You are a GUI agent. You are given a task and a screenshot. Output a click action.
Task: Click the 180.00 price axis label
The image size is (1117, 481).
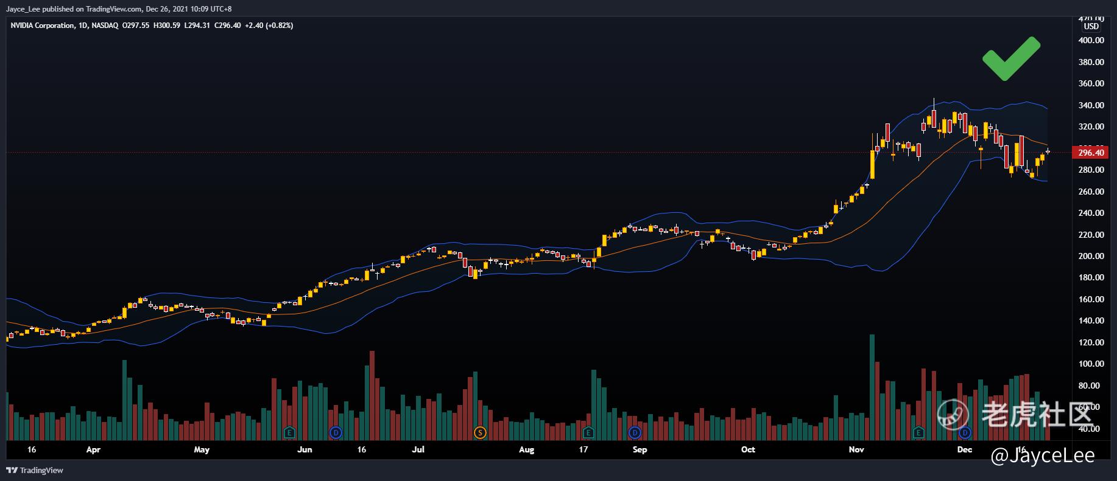1091,277
